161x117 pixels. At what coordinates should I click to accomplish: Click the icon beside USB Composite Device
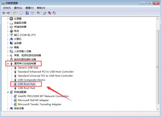[x=15, y=80]
